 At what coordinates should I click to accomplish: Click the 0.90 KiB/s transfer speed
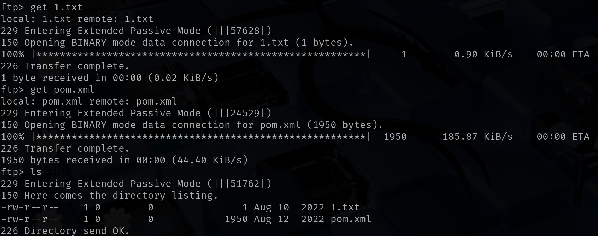tap(484, 54)
